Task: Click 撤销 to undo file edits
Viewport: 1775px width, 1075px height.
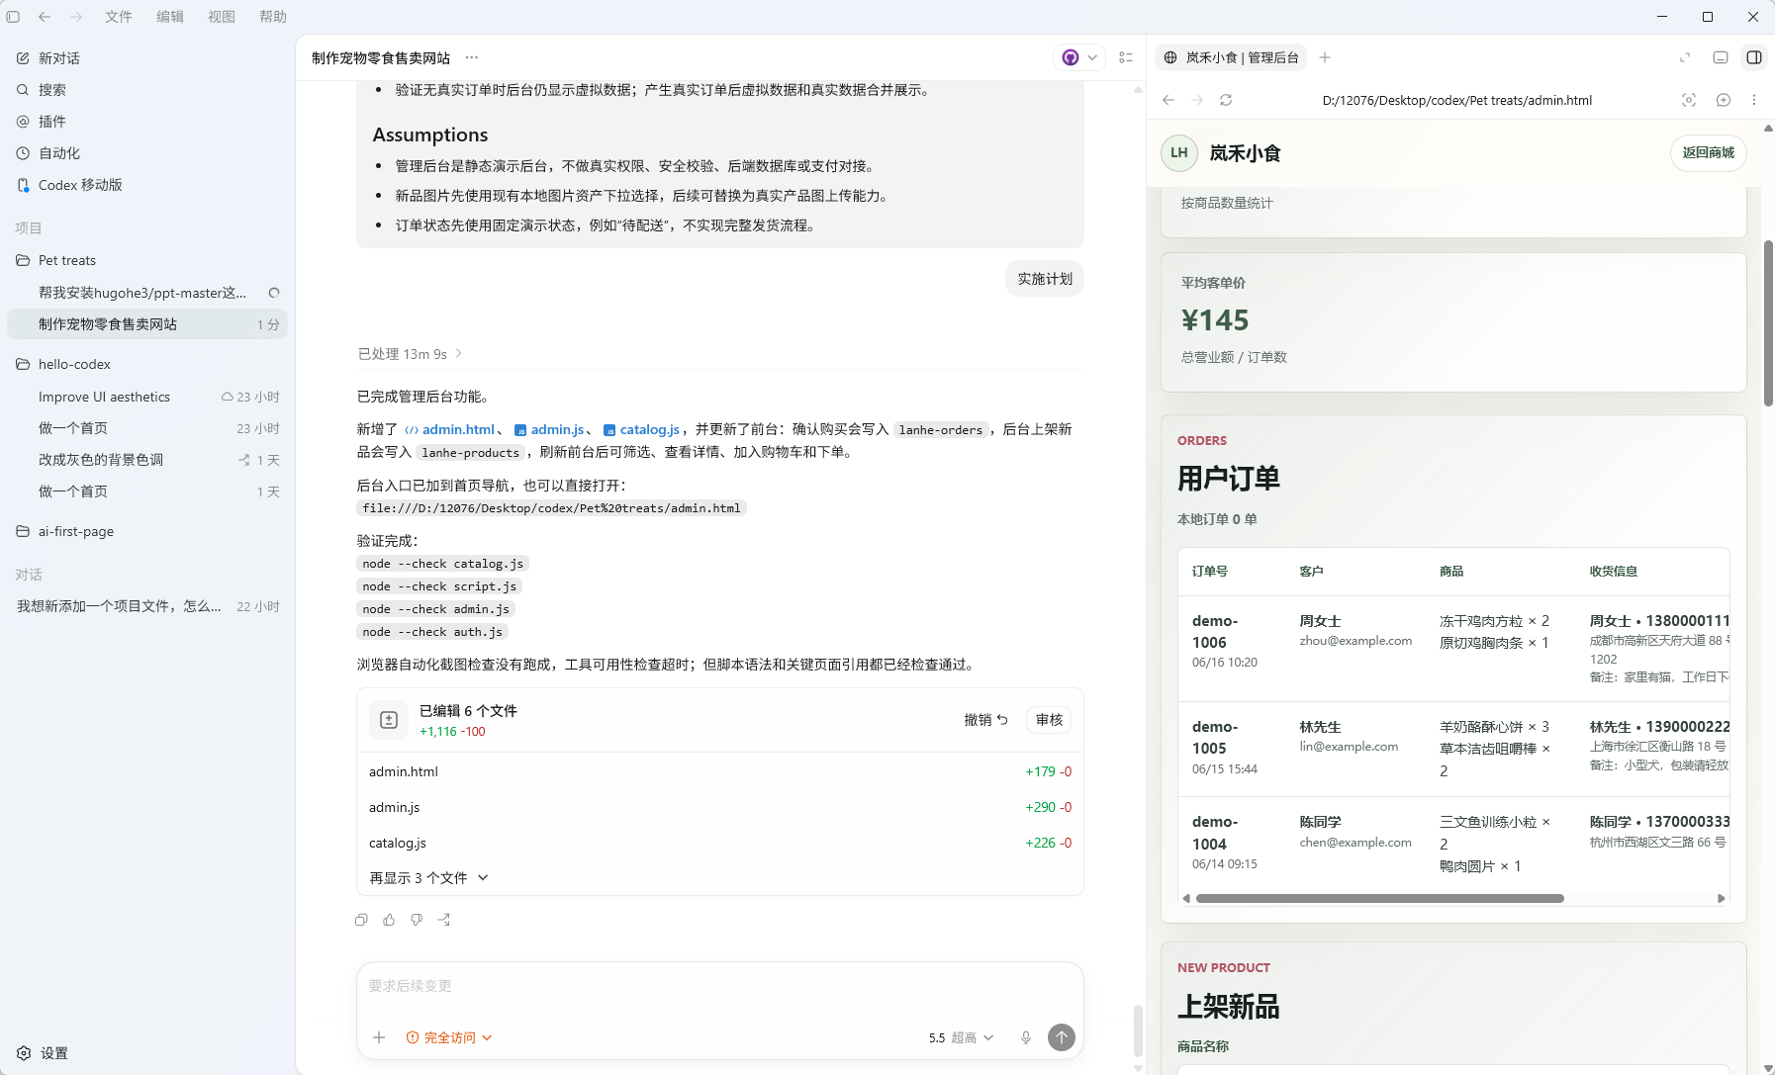Action: point(985,720)
